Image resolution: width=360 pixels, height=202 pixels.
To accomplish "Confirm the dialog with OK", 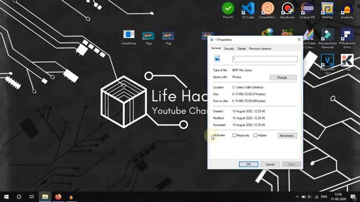I will pos(249,164).
